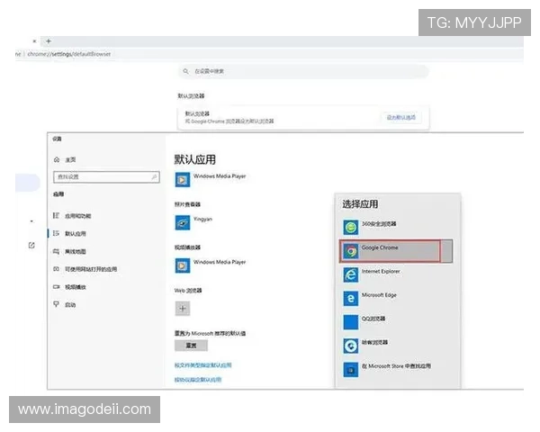Click the magnifier in the 查找设置 box
This screenshot has width=540, height=432.
click(154, 177)
